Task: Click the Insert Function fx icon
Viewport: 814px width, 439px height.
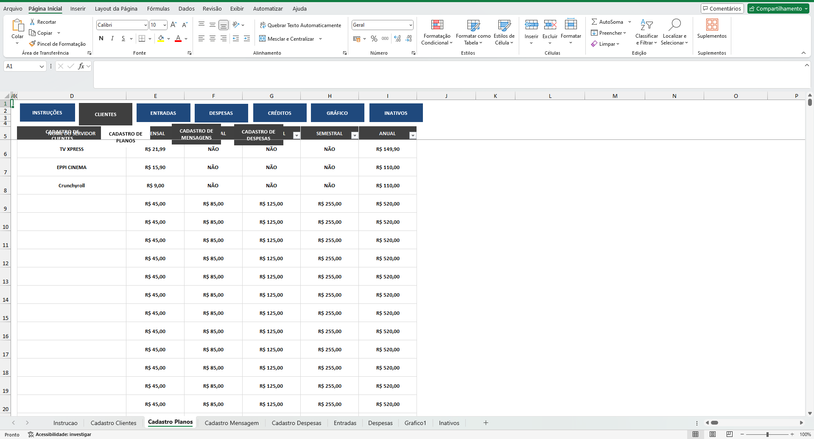Action: (x=81, y=66)
